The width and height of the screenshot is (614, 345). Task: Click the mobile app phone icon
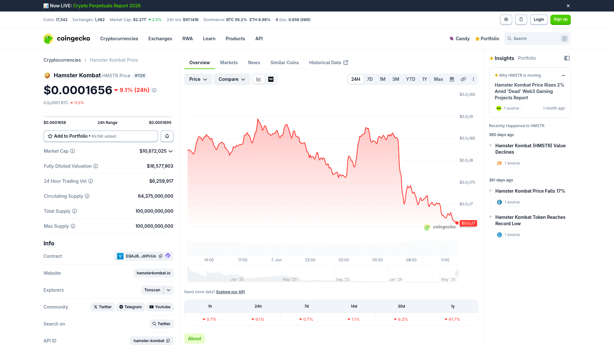[x=521, y=19]
